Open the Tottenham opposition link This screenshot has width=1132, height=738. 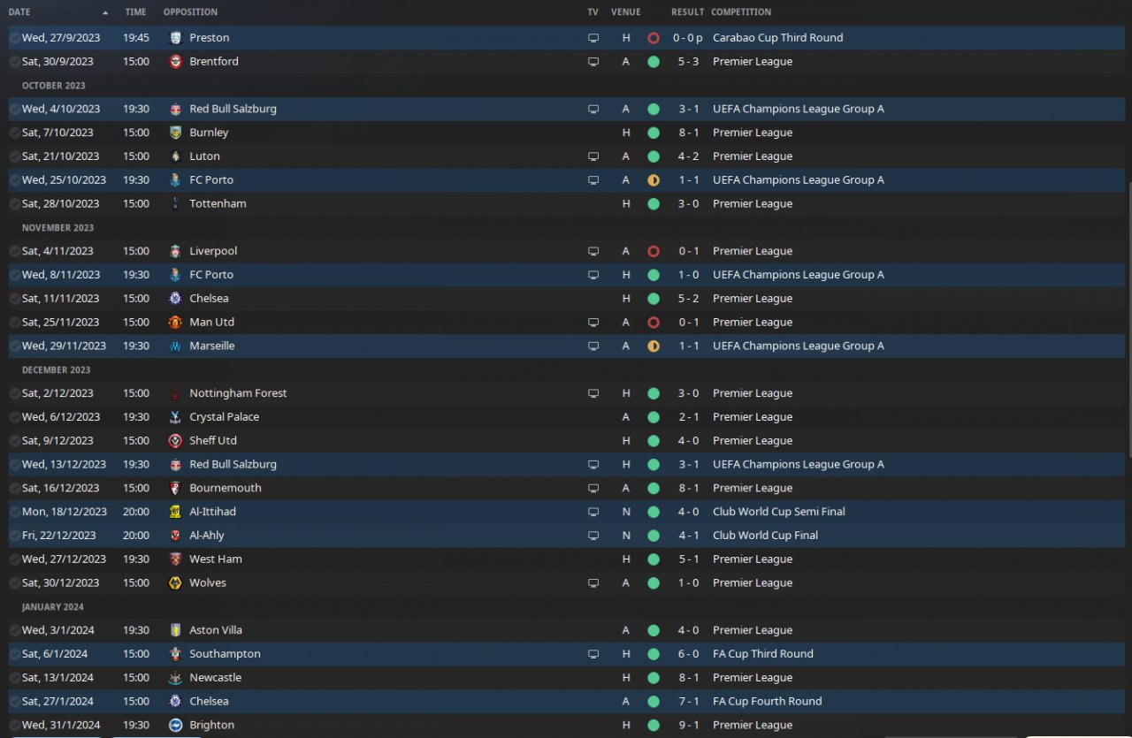pyautogui.click(x=218, y=204)
